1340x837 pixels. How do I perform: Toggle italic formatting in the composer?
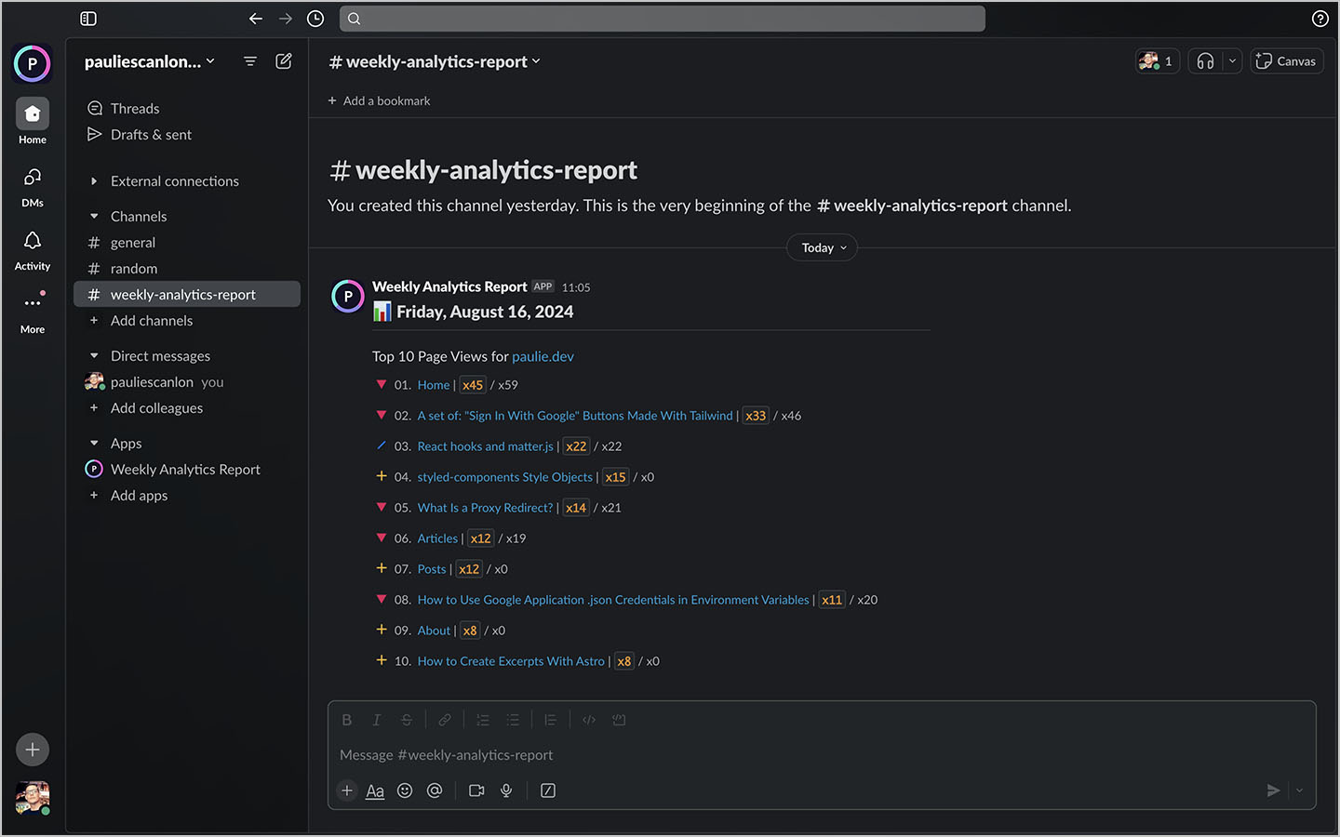click(376, 719)
